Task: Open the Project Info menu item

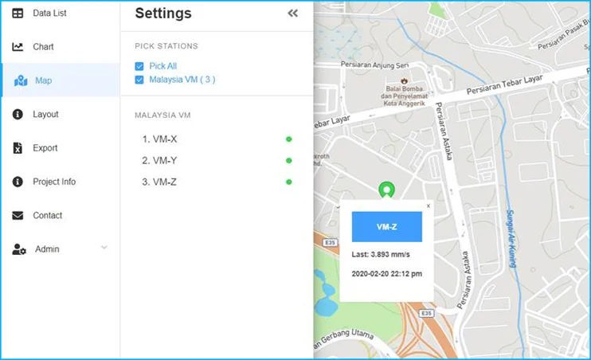Action: click(54, 182)
